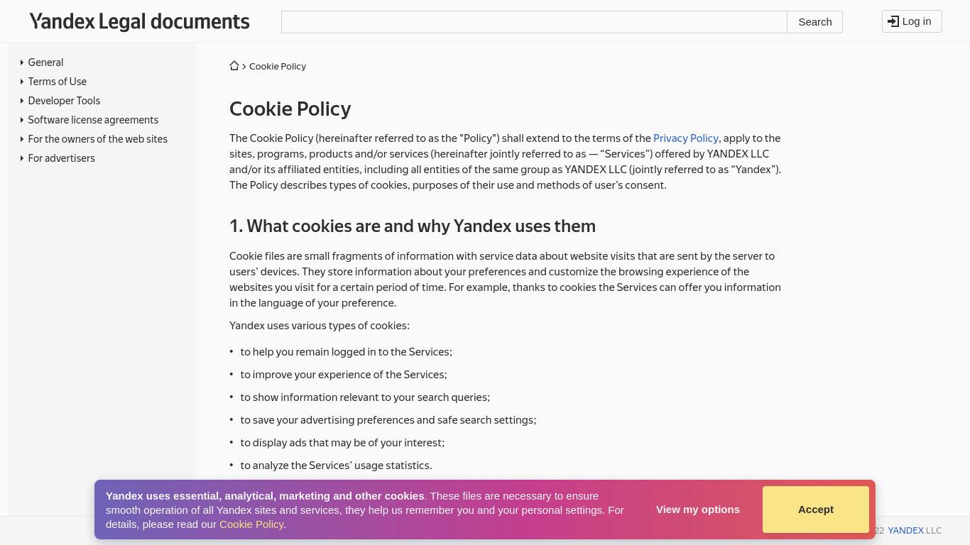Open the Privacy Policy link
The width and height of the screenshot is (970, 545).
(685, 138)
